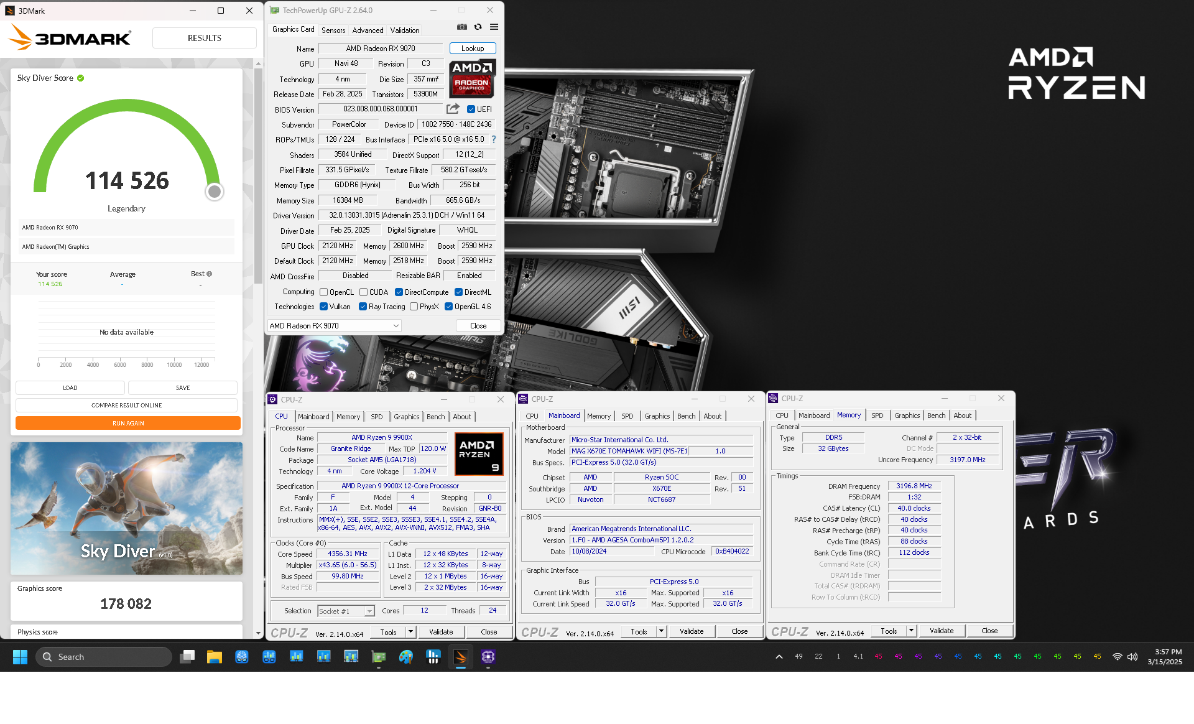Image resolution: width=1194 pixels, height=724 pixels.
Task: Open the SPD tab in the CPU-Z Mainboard window
Action: 627,416
